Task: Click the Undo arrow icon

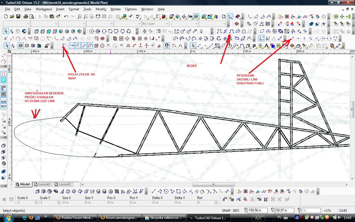Action: coord(66,17)
